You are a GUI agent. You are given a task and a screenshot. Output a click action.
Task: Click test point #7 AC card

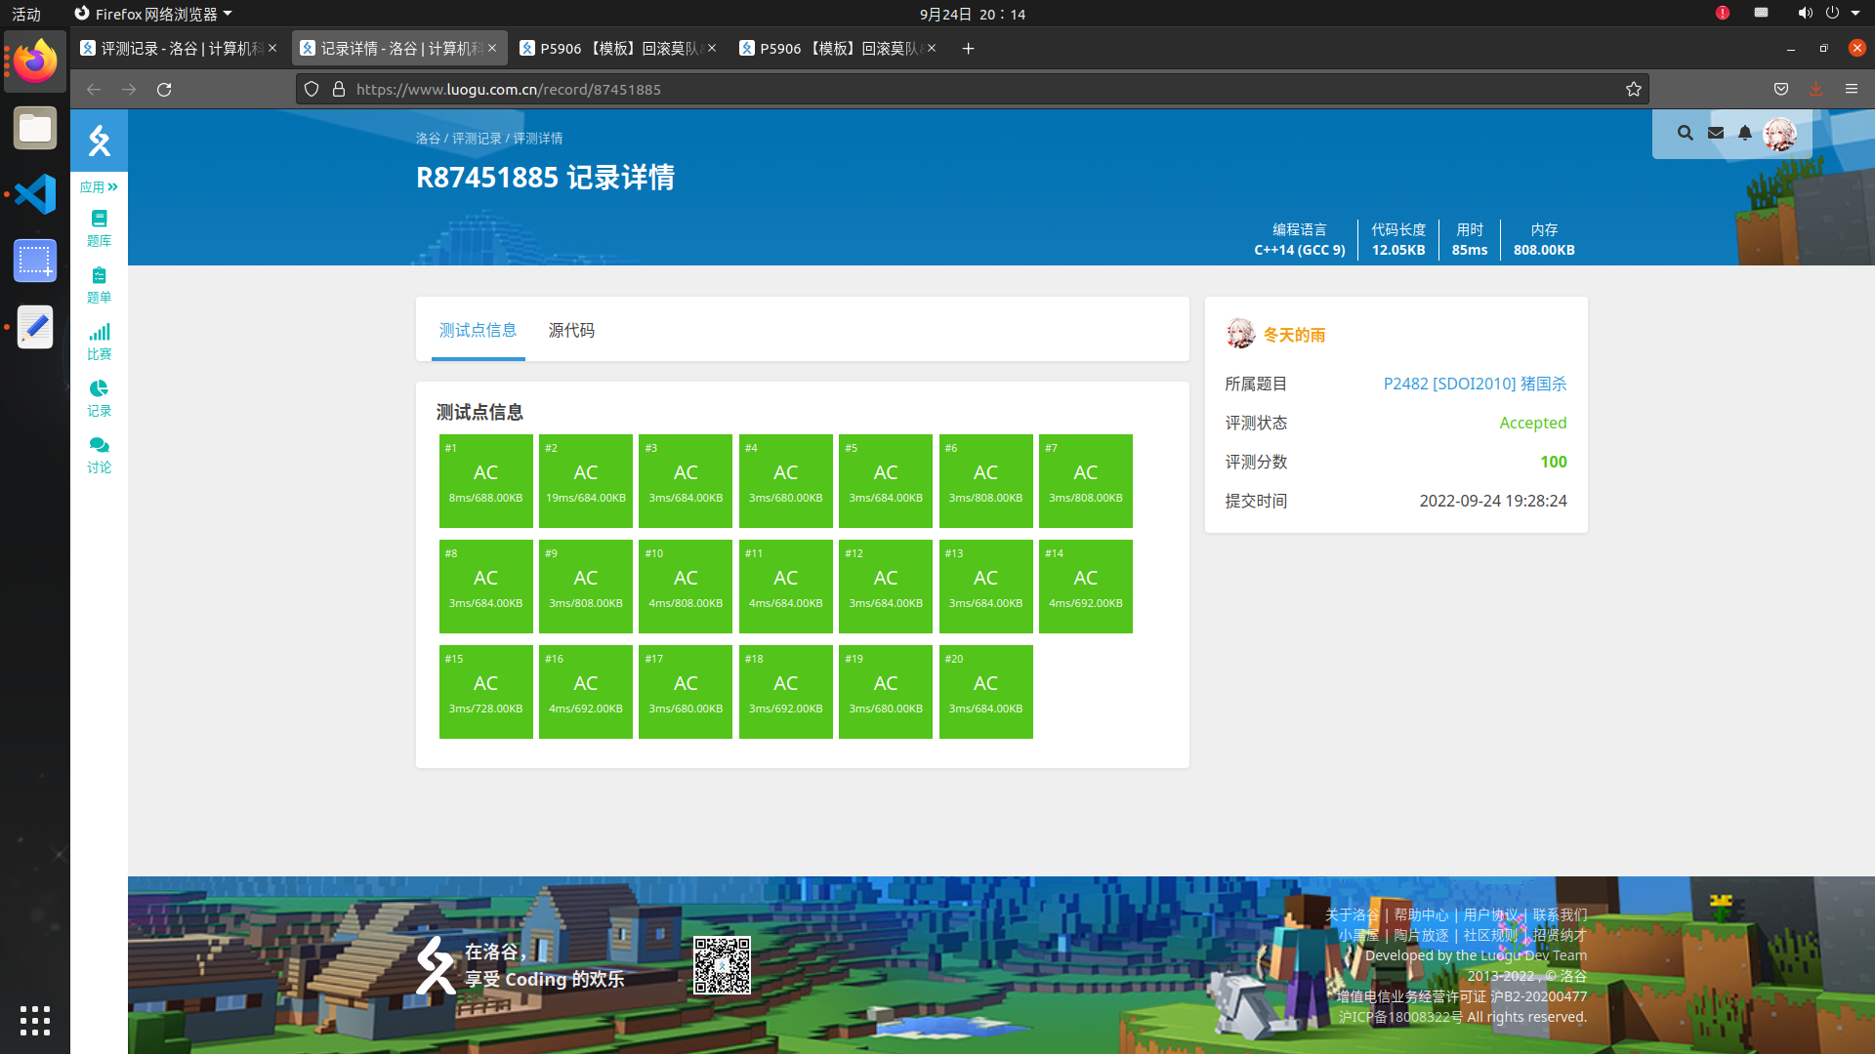point(1085,481)
